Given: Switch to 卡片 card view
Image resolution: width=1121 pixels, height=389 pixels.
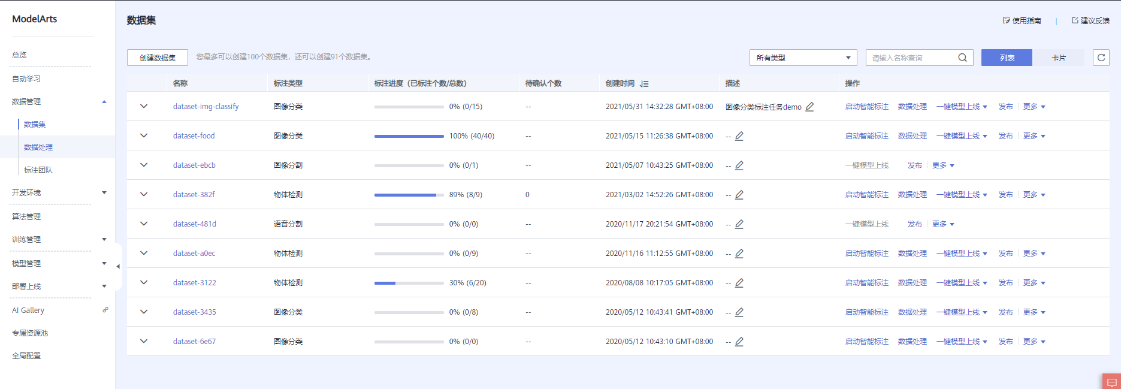Looking at the screenshot, I should pyautogui.click(x=1059, y=58).
